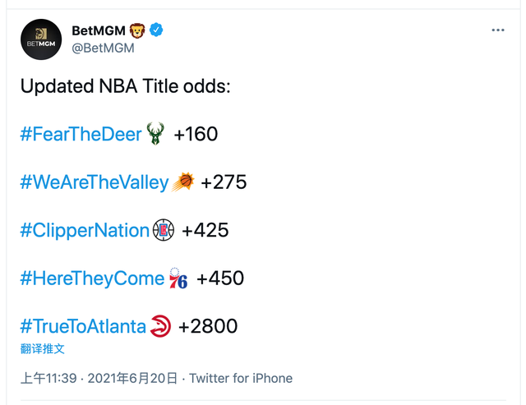
Task: Open the #TrueToAtlanta hashtag link
Action: (83, 327)
